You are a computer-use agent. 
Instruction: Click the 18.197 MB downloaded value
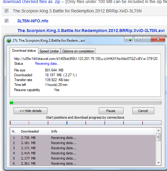(x=61, y=75)
